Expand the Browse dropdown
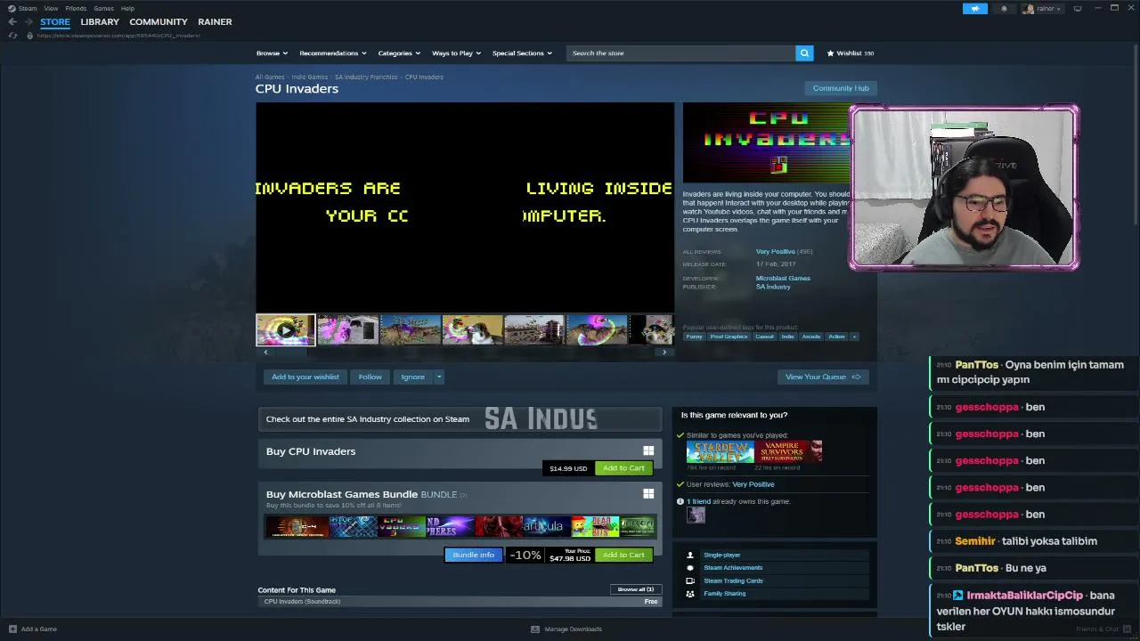 pyautogui.click(x=273, y=53)
